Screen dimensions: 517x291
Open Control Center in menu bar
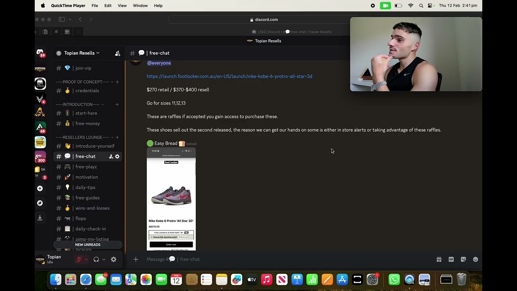pyautogui.click(x=430, y=6)
